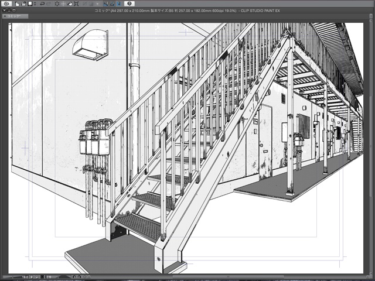Toggle snap to special ruler
This screenshot has width=375, height=281.
click(x=112, y=4)
